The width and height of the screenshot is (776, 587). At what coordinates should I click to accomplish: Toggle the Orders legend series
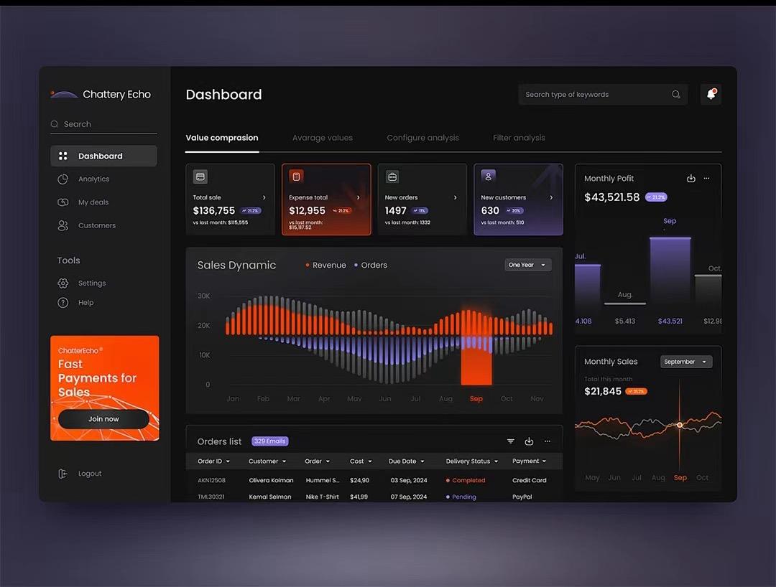coord(371,266)
